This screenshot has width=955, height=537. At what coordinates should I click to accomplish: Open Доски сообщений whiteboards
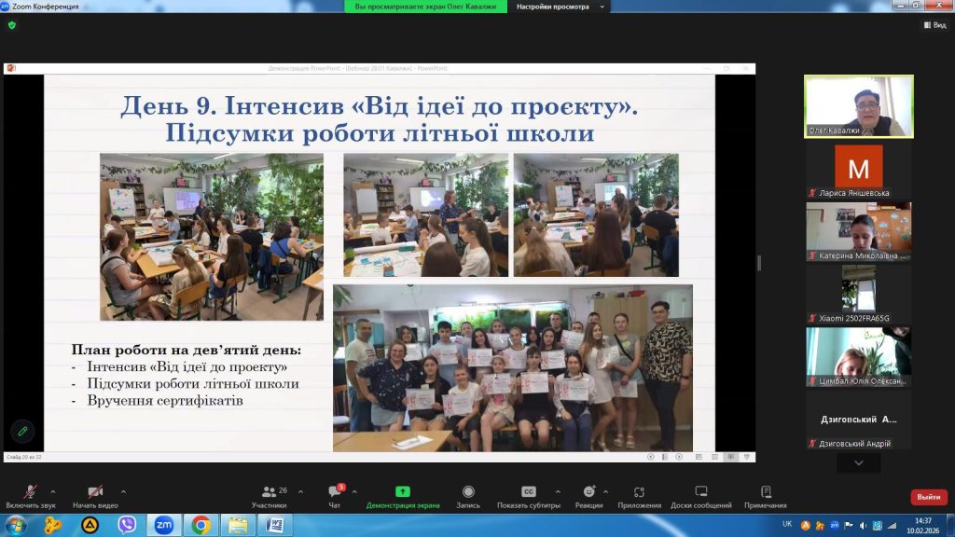point(700,491)
